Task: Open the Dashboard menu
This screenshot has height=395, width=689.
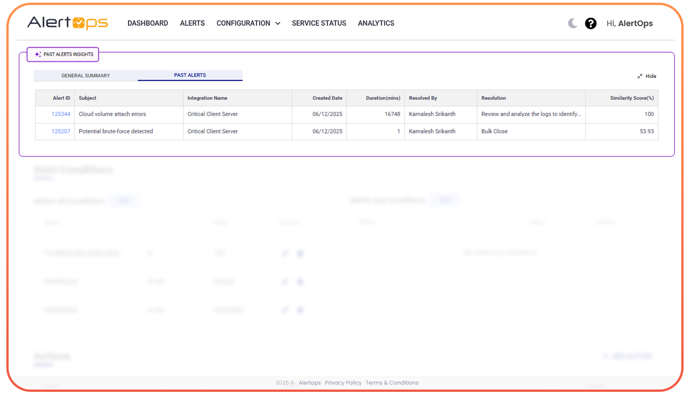Action: pos(148,23)
